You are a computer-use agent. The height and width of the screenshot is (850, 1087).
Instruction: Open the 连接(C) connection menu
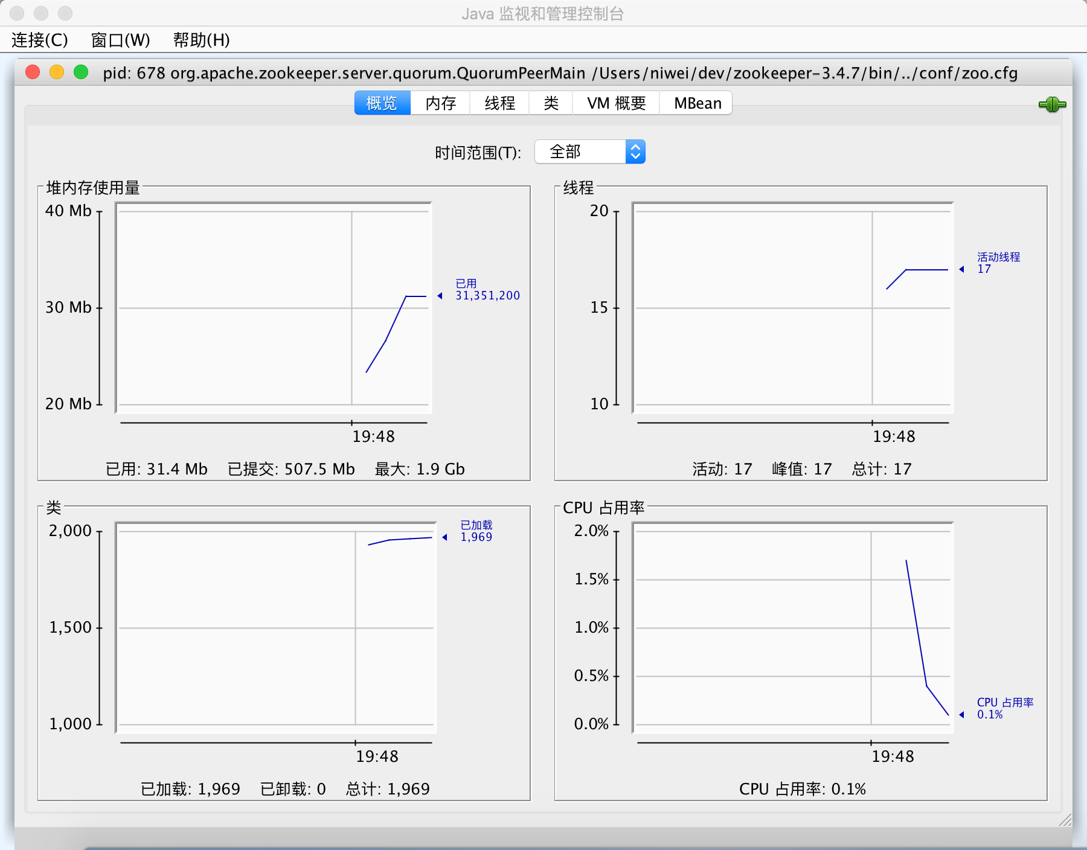point(40,40)
